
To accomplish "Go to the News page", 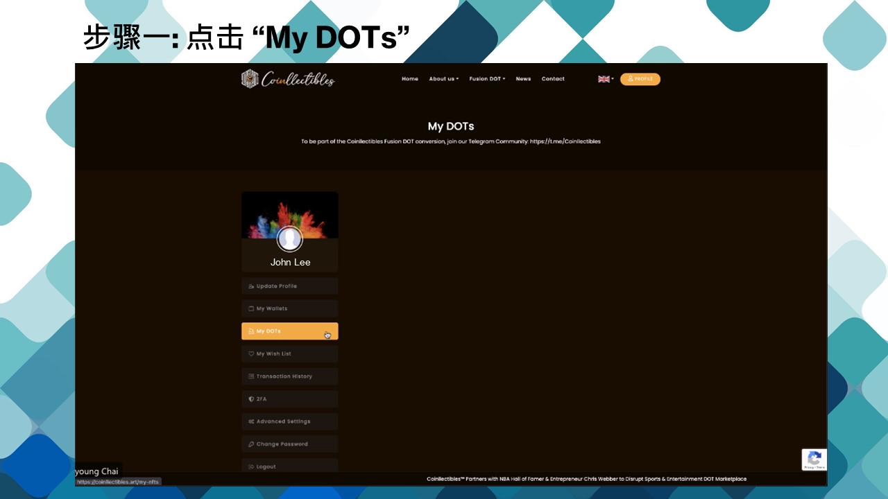I will click(523, 79).
